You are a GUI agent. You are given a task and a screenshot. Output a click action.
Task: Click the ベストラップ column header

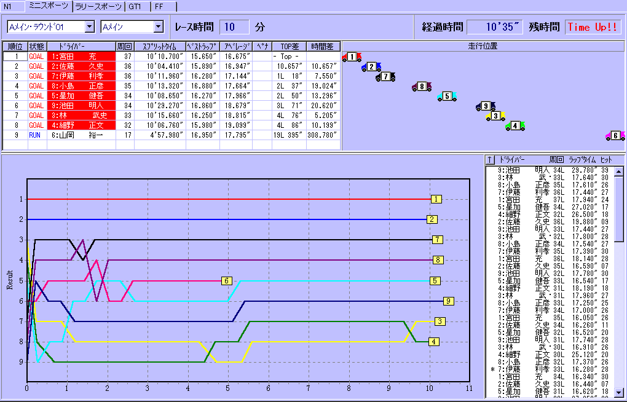202,46
